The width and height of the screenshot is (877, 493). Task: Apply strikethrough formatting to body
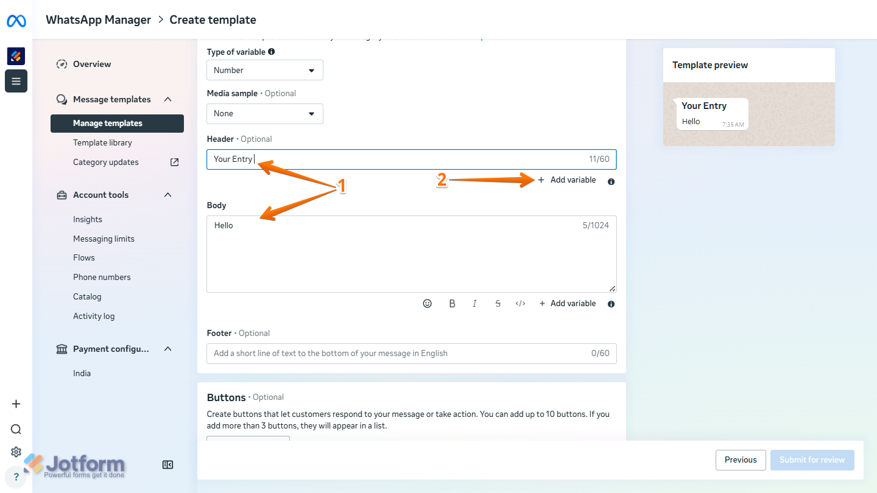tap(498, 303)
